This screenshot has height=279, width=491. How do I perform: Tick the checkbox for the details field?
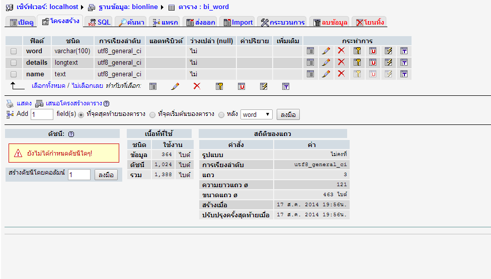[x=14, y=63]
